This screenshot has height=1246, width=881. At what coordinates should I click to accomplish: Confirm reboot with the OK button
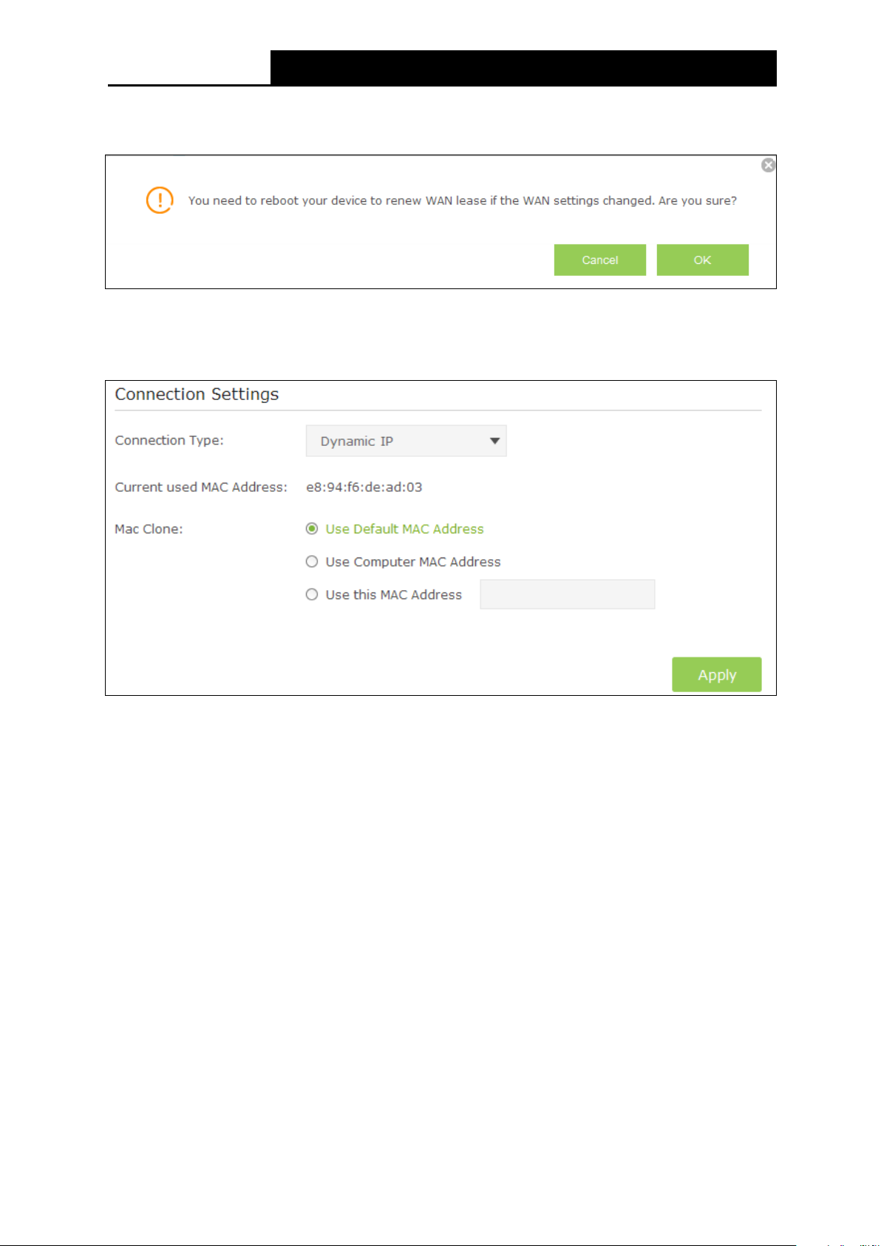point(702,260)
